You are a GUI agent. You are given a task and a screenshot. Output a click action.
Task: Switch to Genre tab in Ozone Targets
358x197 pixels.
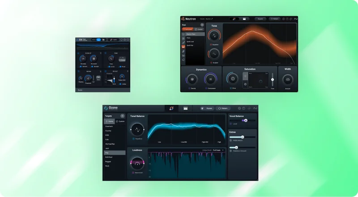[109, 122]
